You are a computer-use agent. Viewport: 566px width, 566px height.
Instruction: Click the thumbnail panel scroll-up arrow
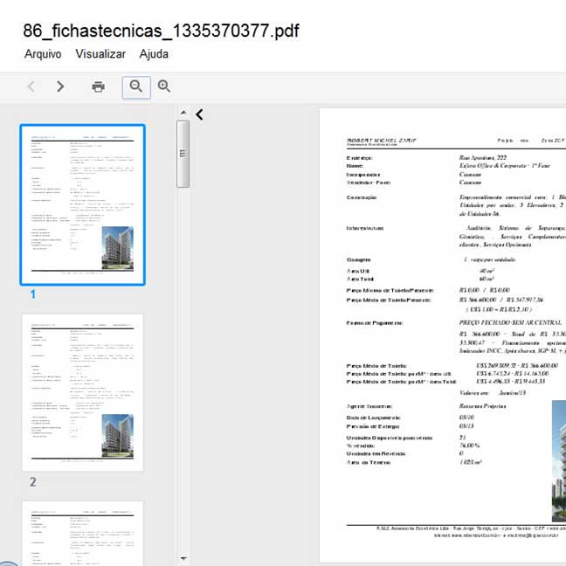click(183, 112)
